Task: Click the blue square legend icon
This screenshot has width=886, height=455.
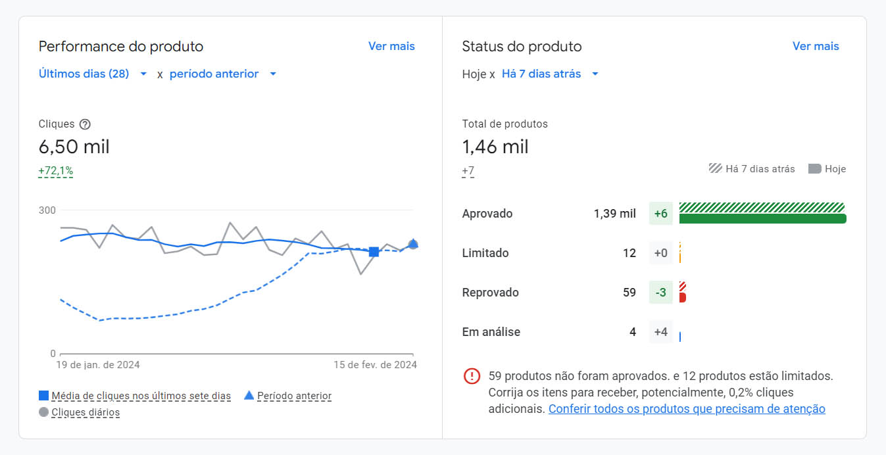Action: [x=43, y=396]
